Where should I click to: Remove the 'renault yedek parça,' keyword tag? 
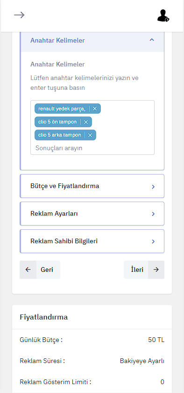(x=95, y=109)
